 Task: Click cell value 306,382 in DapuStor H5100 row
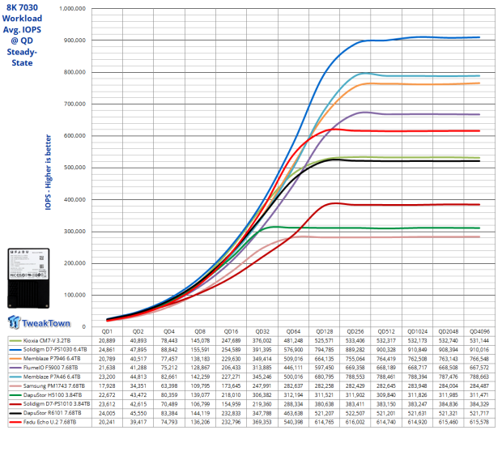tap(262, 395)
